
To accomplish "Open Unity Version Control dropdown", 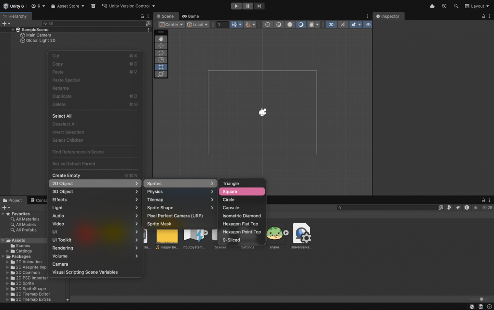I will 128,6.
